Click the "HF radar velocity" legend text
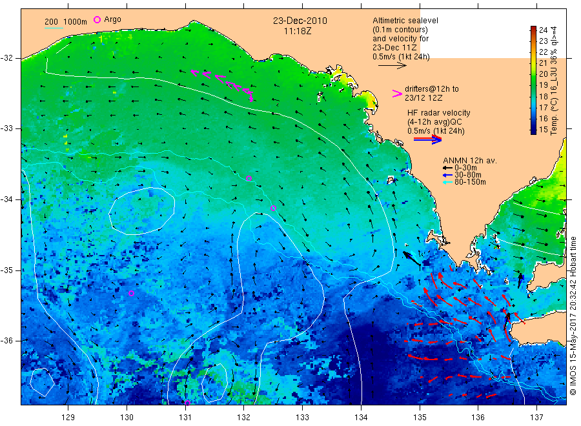Image resolution: width=581 pixels, height=426 pixels. click(439, 113)
